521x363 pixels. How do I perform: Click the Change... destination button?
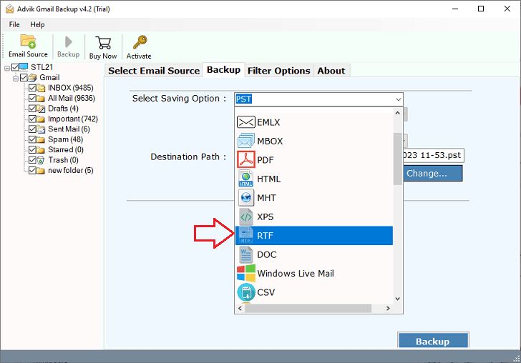point(432,173)
